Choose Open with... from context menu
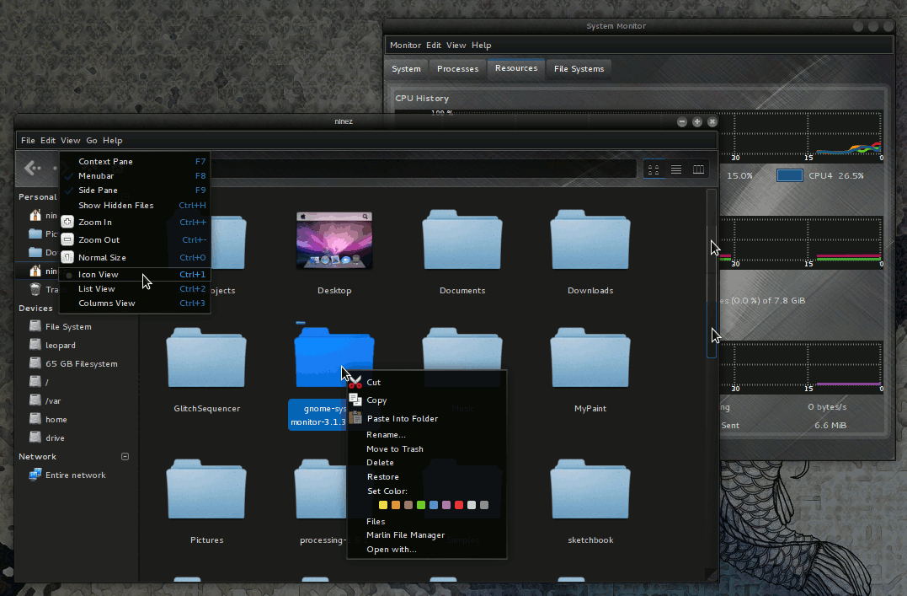Screen dimensions: 907x596 click(427, 549)
